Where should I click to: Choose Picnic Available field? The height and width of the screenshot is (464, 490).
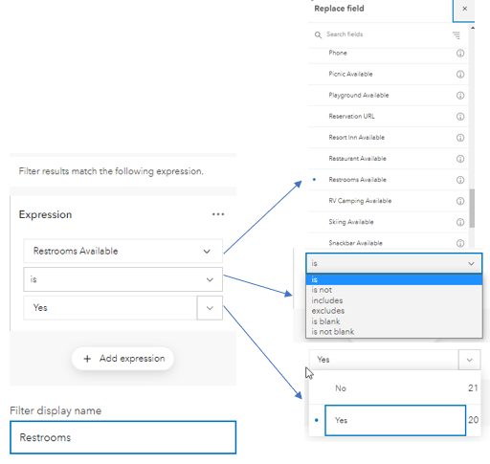point(389,75)
